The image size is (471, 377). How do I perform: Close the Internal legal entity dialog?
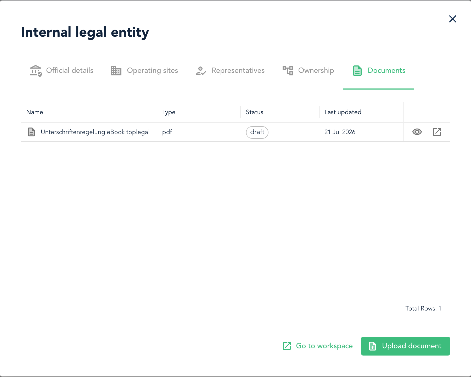452,19
